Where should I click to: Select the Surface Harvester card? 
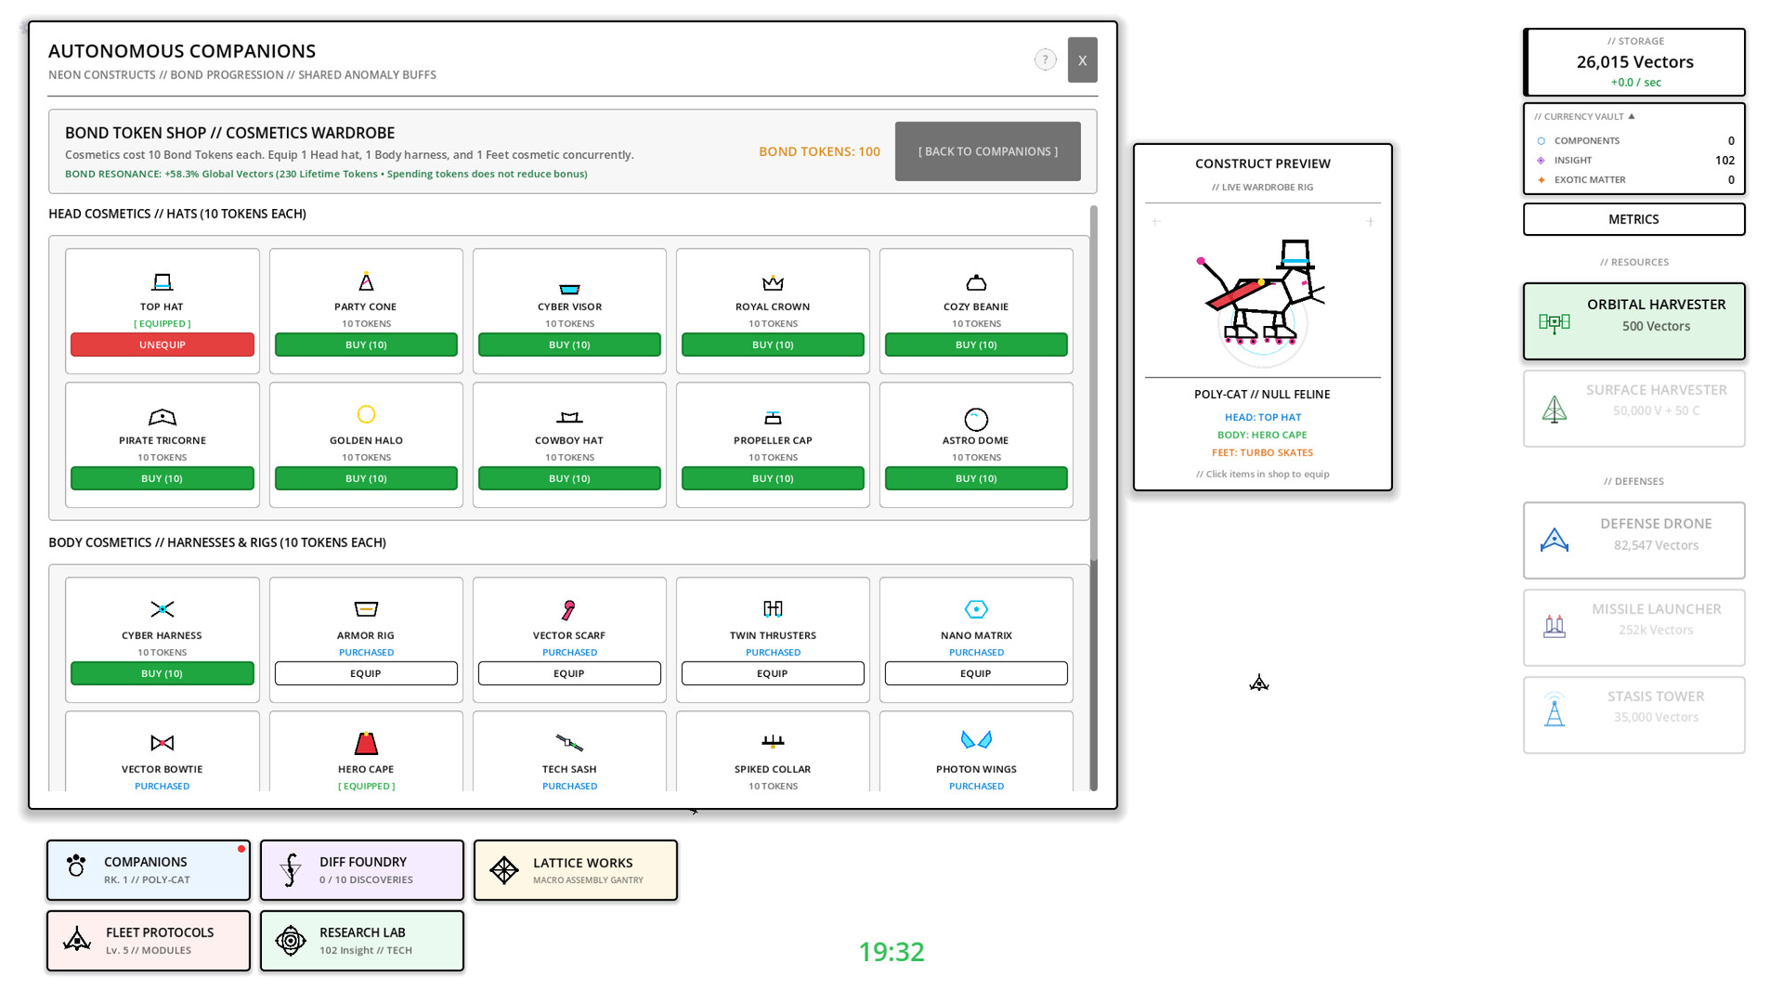(1633, 409)
